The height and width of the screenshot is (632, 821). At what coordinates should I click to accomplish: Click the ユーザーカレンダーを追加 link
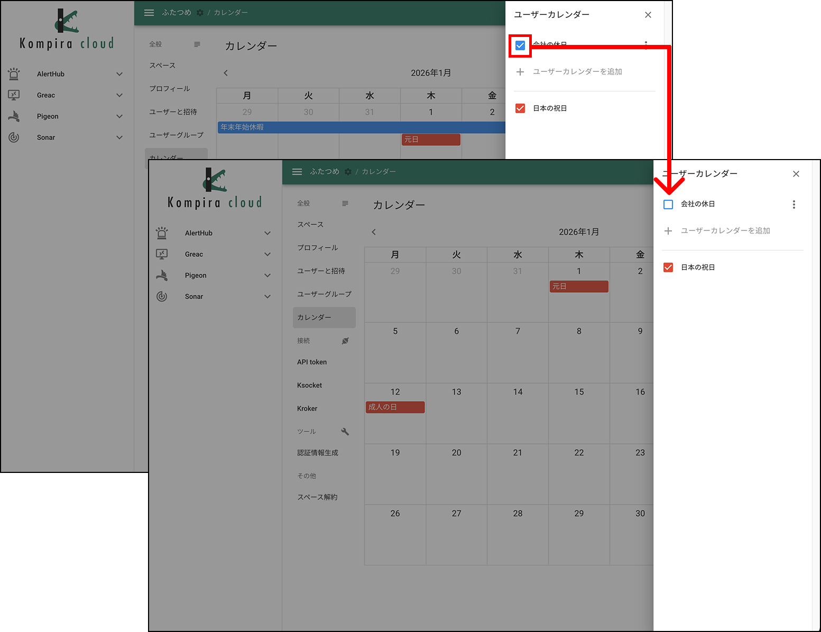coord(726,230)
